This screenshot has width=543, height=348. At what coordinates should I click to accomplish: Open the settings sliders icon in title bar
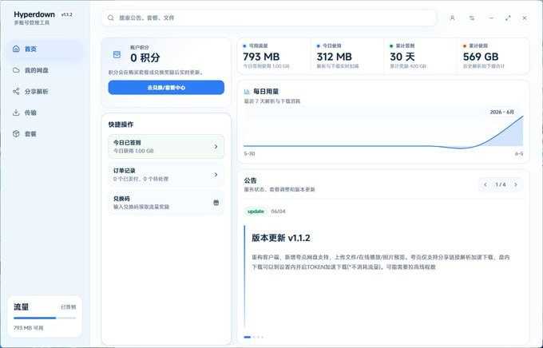pos(472,18)
